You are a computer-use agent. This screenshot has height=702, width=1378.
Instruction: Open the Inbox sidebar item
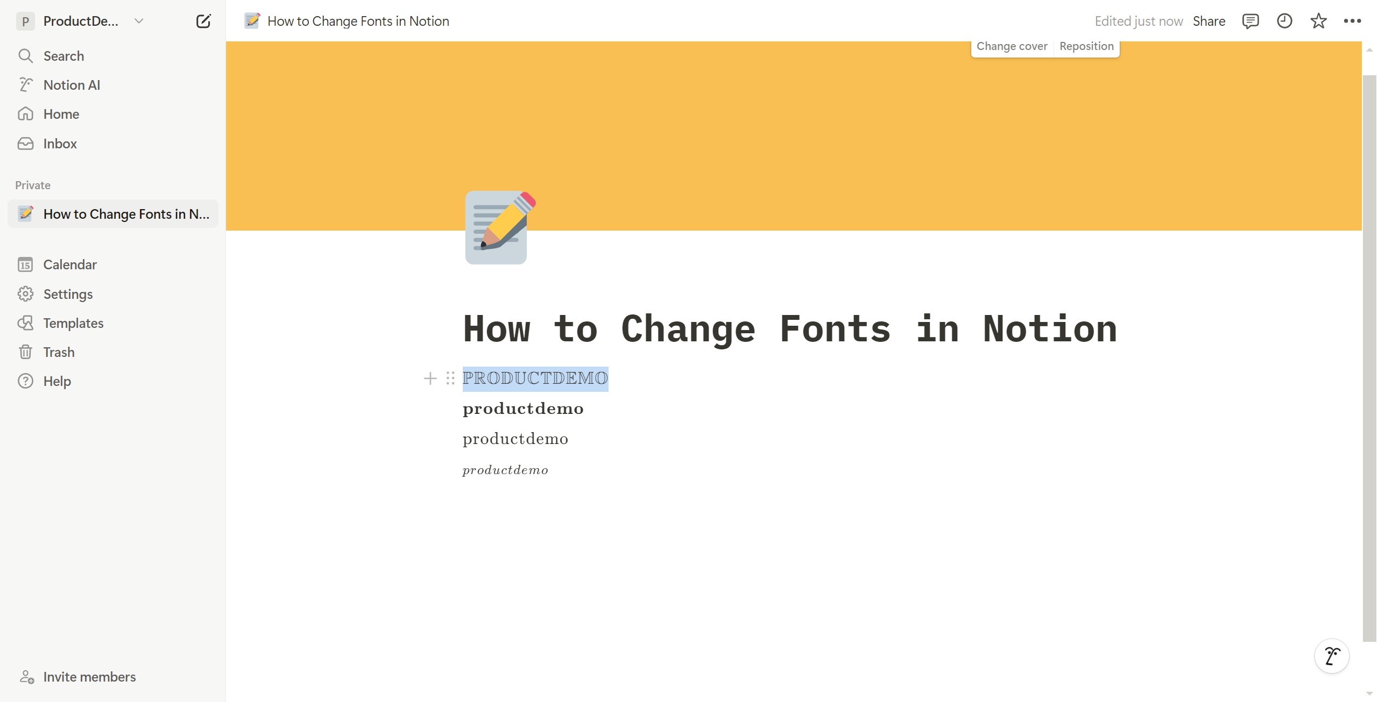pos(113,144)
